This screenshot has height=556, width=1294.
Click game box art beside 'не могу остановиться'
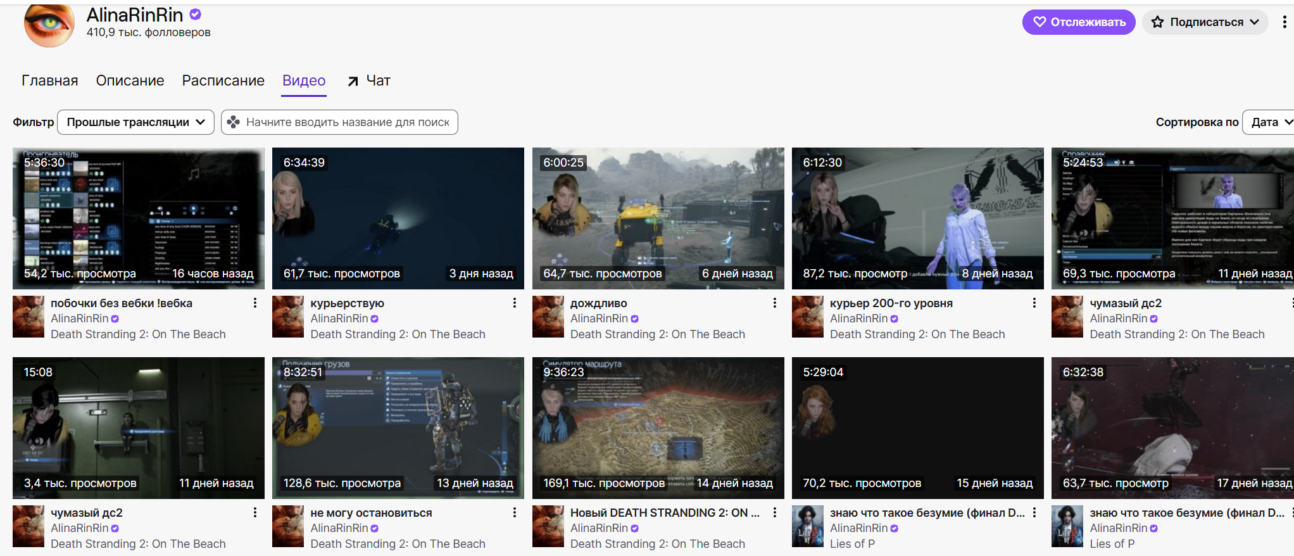[x=288, y=526]
